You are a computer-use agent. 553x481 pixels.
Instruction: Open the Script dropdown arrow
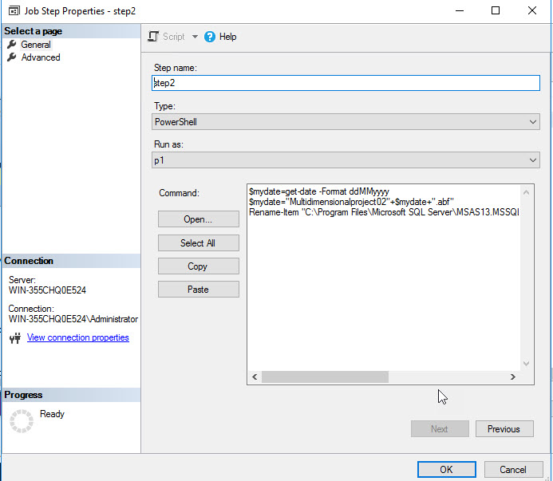pos(195,37)
